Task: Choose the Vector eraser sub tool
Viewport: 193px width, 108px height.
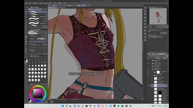Action: click(37, 21)
